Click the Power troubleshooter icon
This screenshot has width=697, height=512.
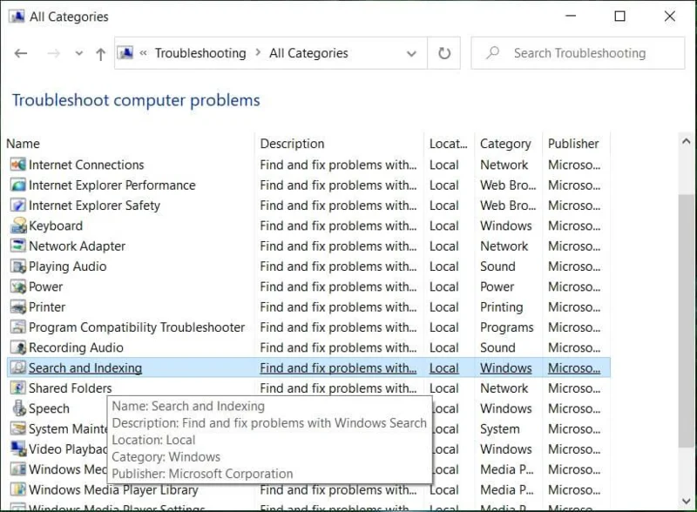click(18, 286)
